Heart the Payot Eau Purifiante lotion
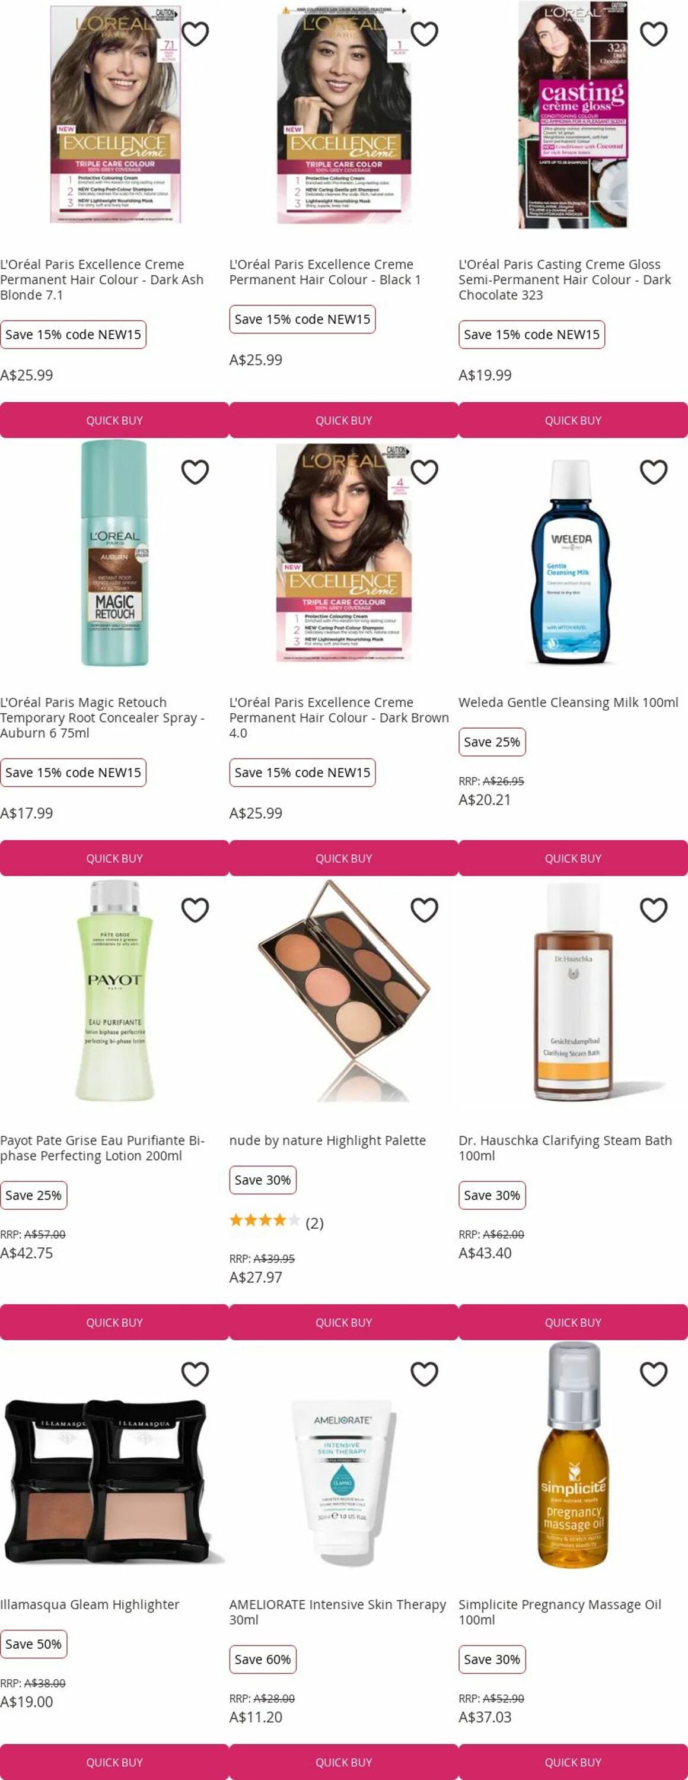 pyautogui.click(x=195, y=910)
